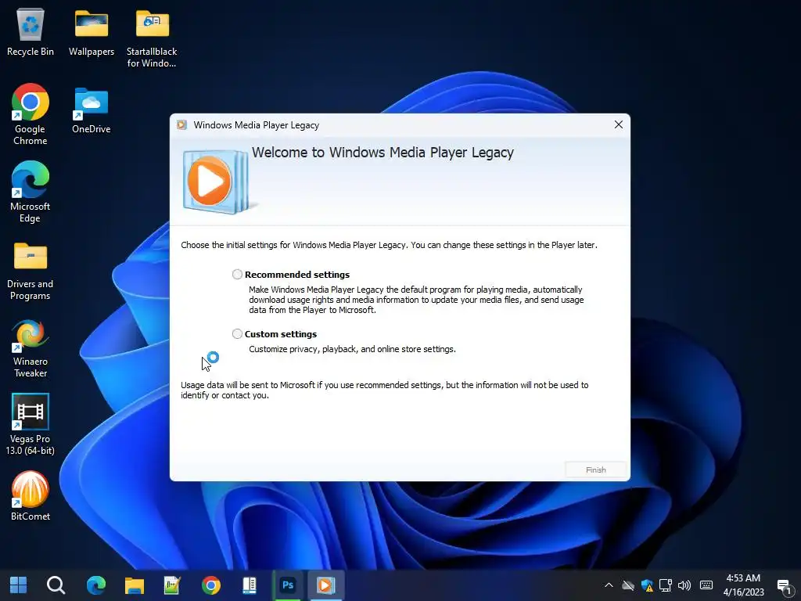Select Google Chrome desktop shortcut
The image size is (801, 601).
(x=31, y=114)
